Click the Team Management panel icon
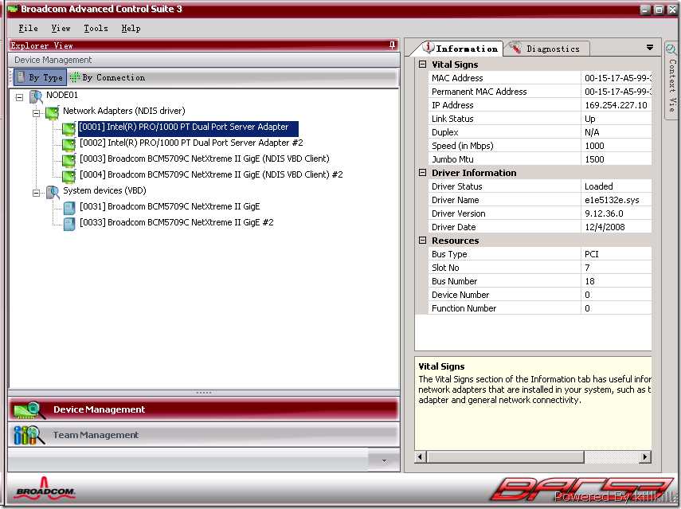Viewport: 681px width, 509px height. (x=29, y=435)
